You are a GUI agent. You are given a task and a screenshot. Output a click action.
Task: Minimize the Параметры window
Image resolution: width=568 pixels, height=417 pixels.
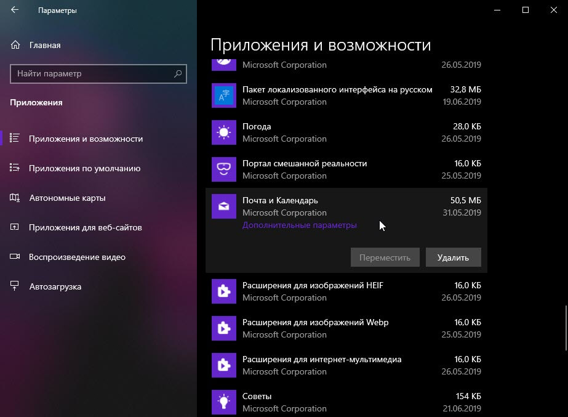(x=497, y=10)
